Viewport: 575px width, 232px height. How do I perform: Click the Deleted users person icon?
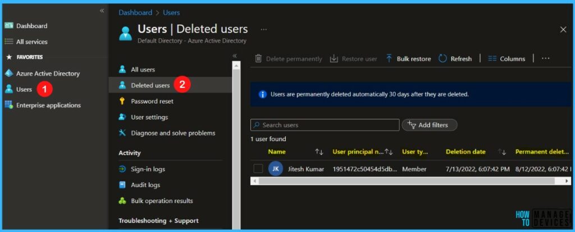[x=122, y=85]
